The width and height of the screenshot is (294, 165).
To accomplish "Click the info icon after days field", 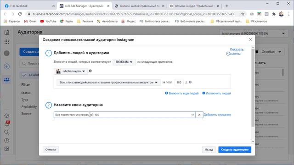I will point(190,82).
